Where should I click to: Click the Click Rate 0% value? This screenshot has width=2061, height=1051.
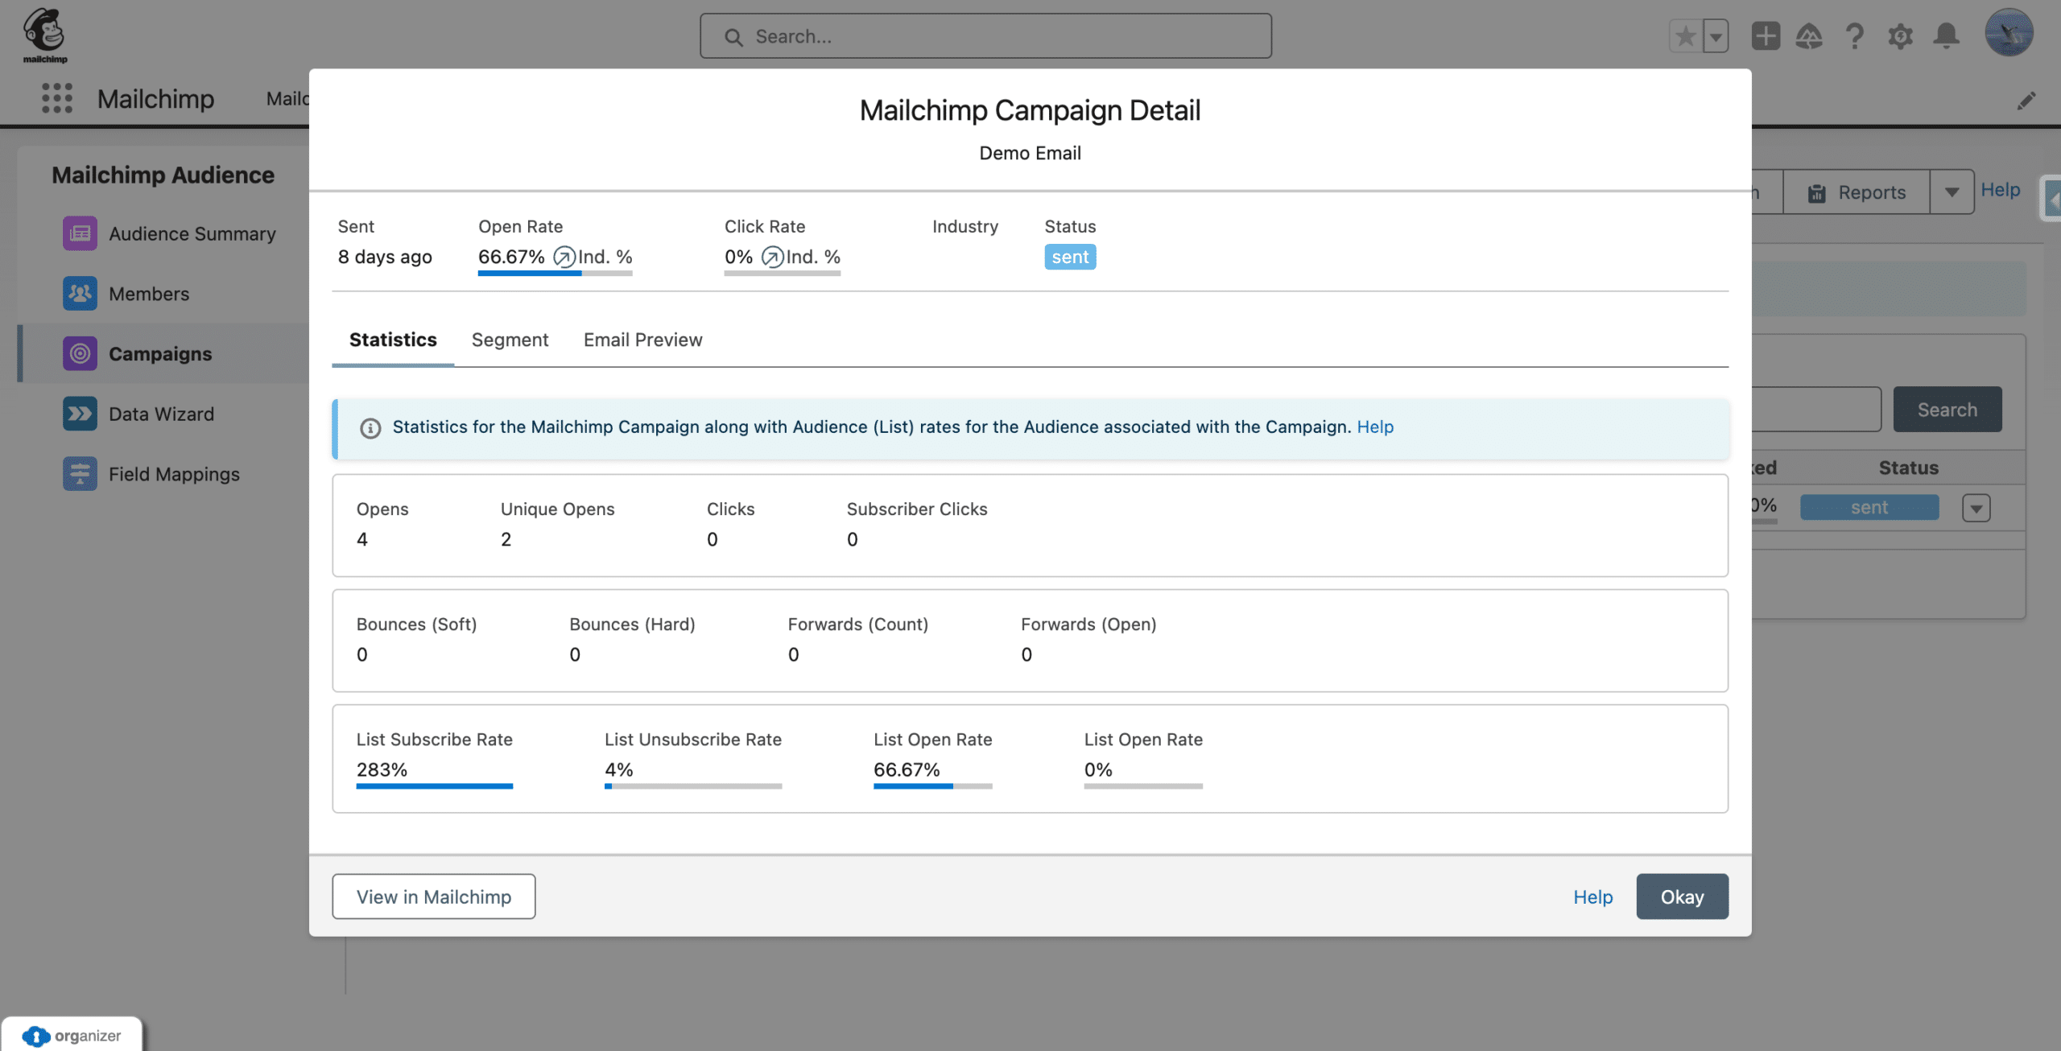[x=738, y=257]
